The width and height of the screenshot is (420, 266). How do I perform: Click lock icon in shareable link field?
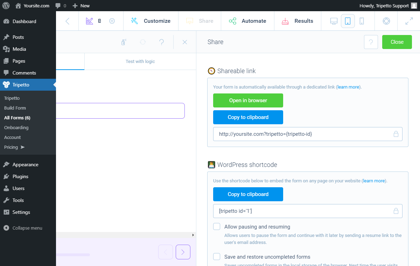coord(396,134)
